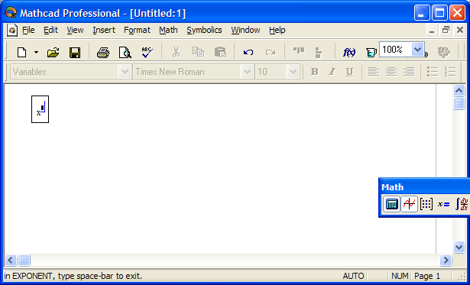Close the Untitled:1 document window
This screenshot has width=470, height=285.
460,31
